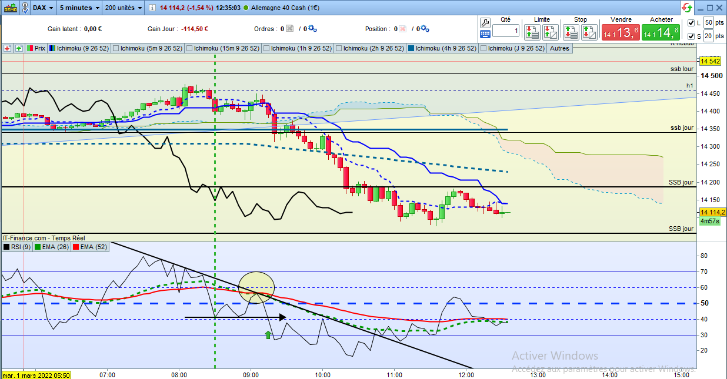Select the Prix indicator tab
The width and height of the screenshot is (727, 379).
coord(36,48)
